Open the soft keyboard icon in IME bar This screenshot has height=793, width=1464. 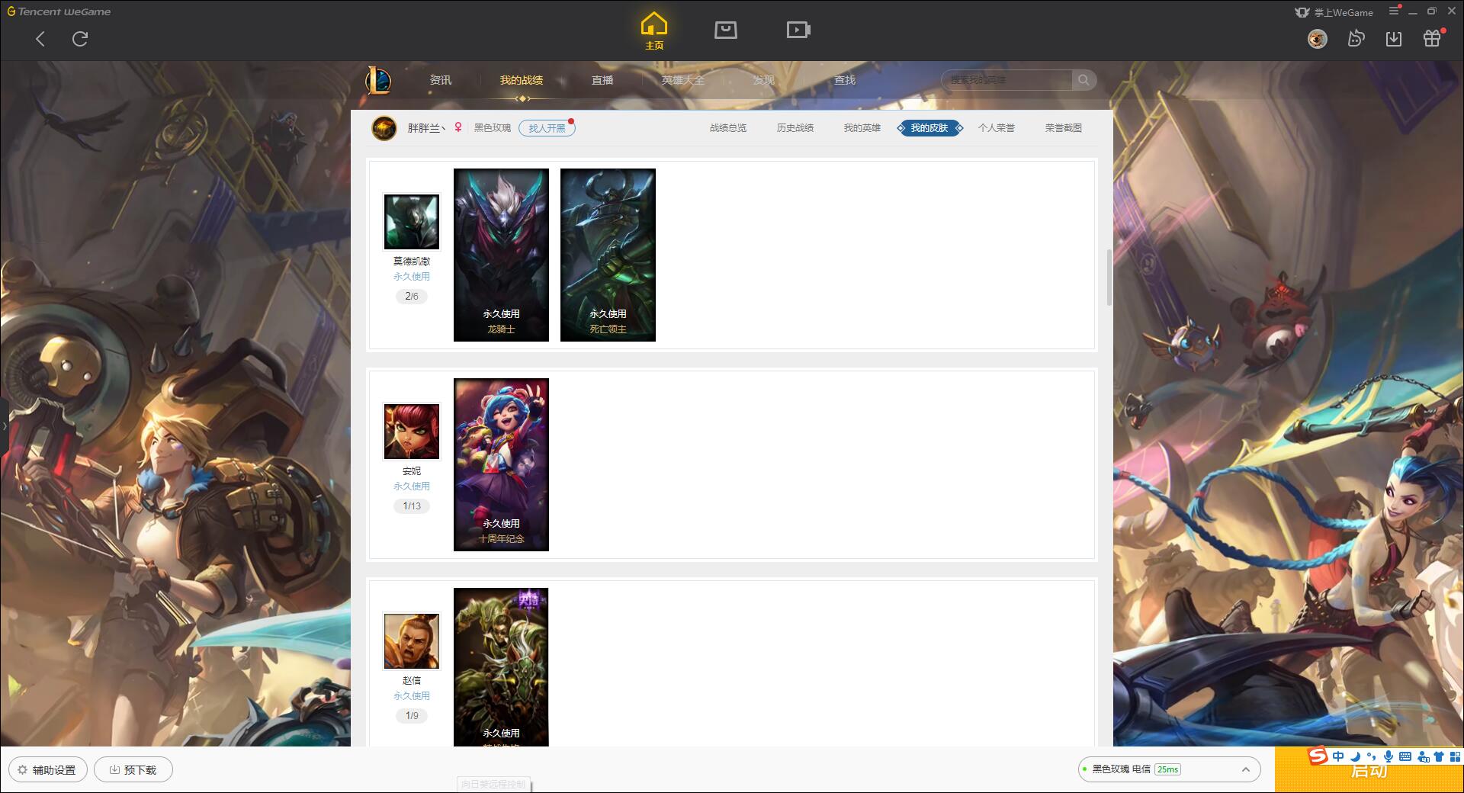pyautogui.click(x=1405, y=756)
